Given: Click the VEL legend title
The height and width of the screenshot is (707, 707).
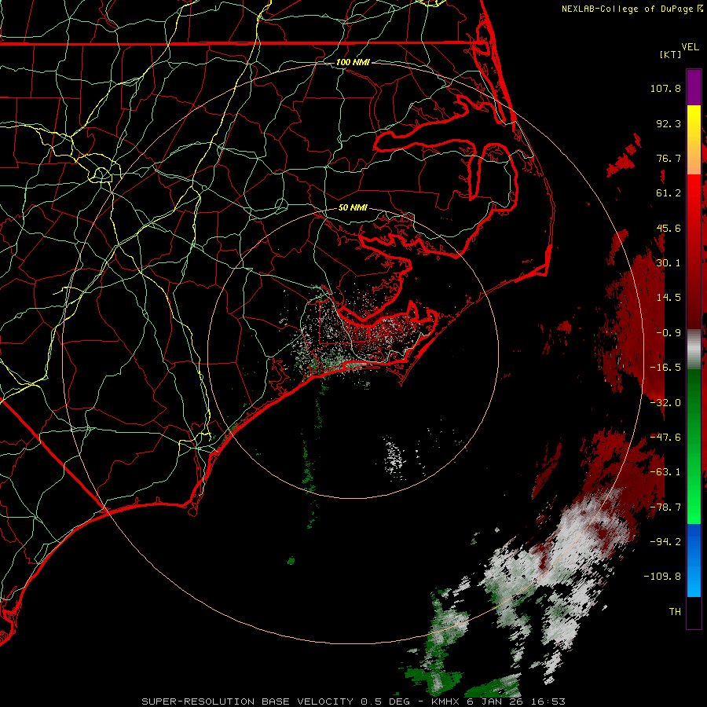Looking at the screenshot, I should tap(690, 47).
